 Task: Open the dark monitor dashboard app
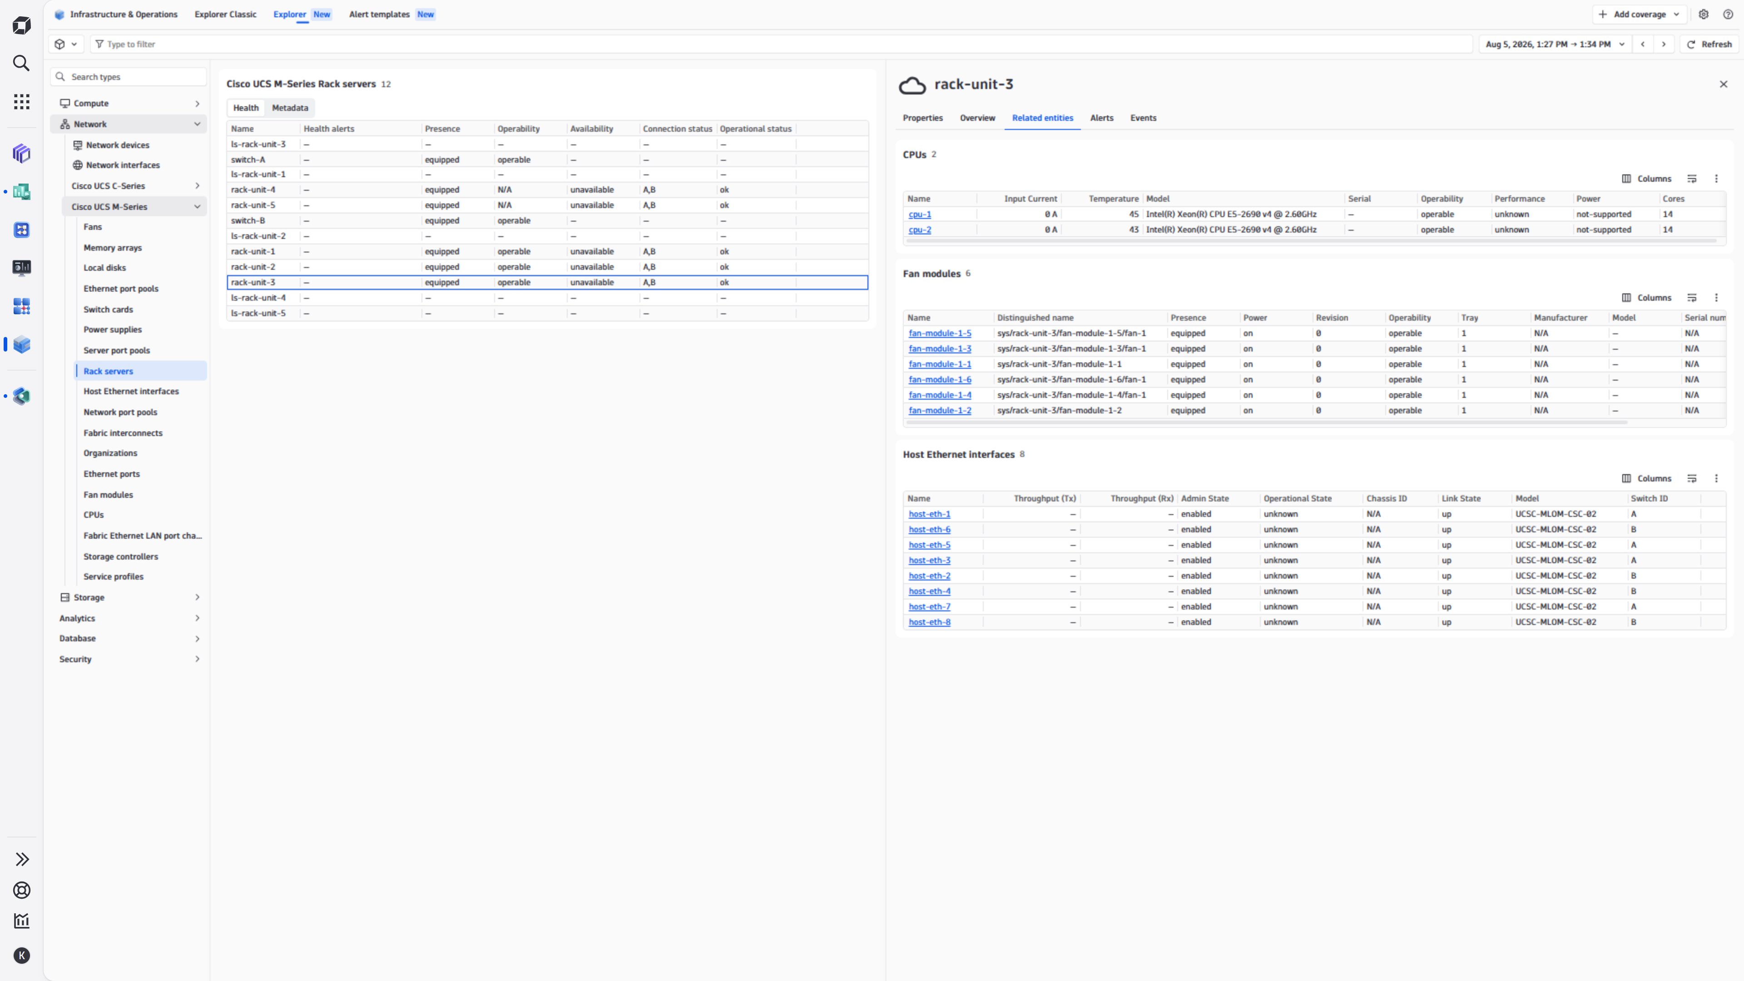22,268
